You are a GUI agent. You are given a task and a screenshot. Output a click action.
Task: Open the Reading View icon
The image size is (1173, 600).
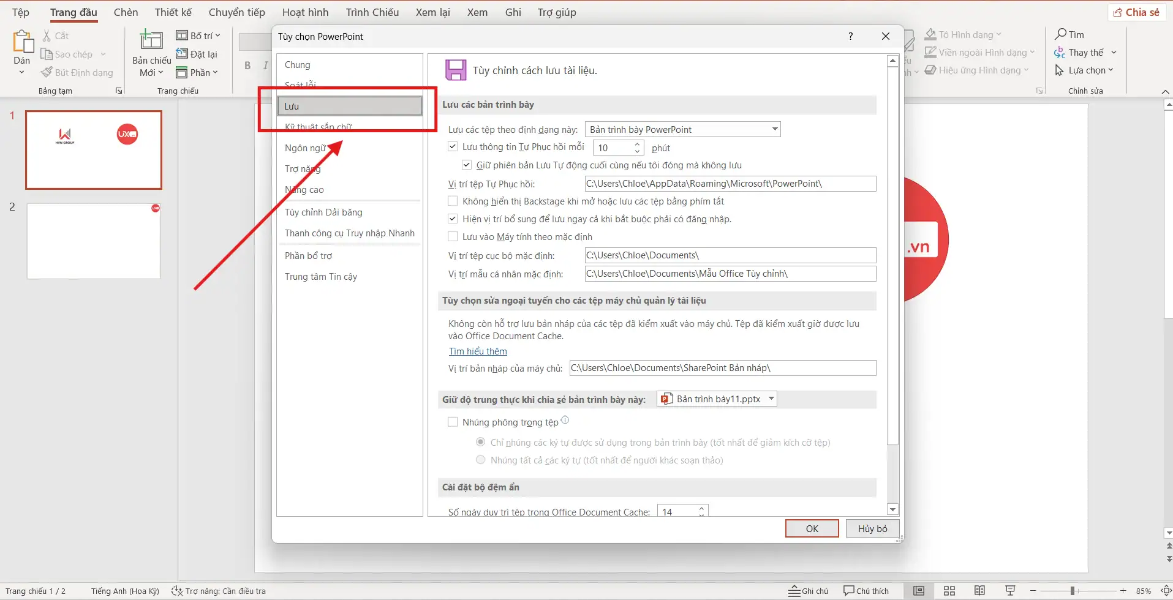tap(979, 590)
